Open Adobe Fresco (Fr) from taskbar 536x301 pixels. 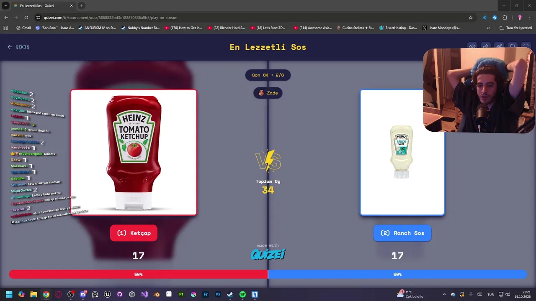click(206, 294)
